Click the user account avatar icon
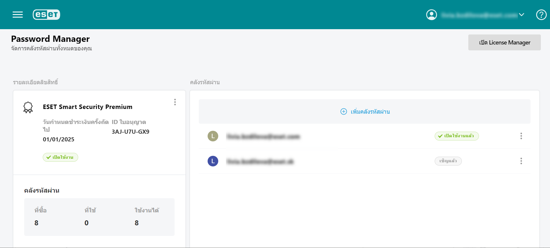This screenshot has width=550, height=248. coord(431,15)
